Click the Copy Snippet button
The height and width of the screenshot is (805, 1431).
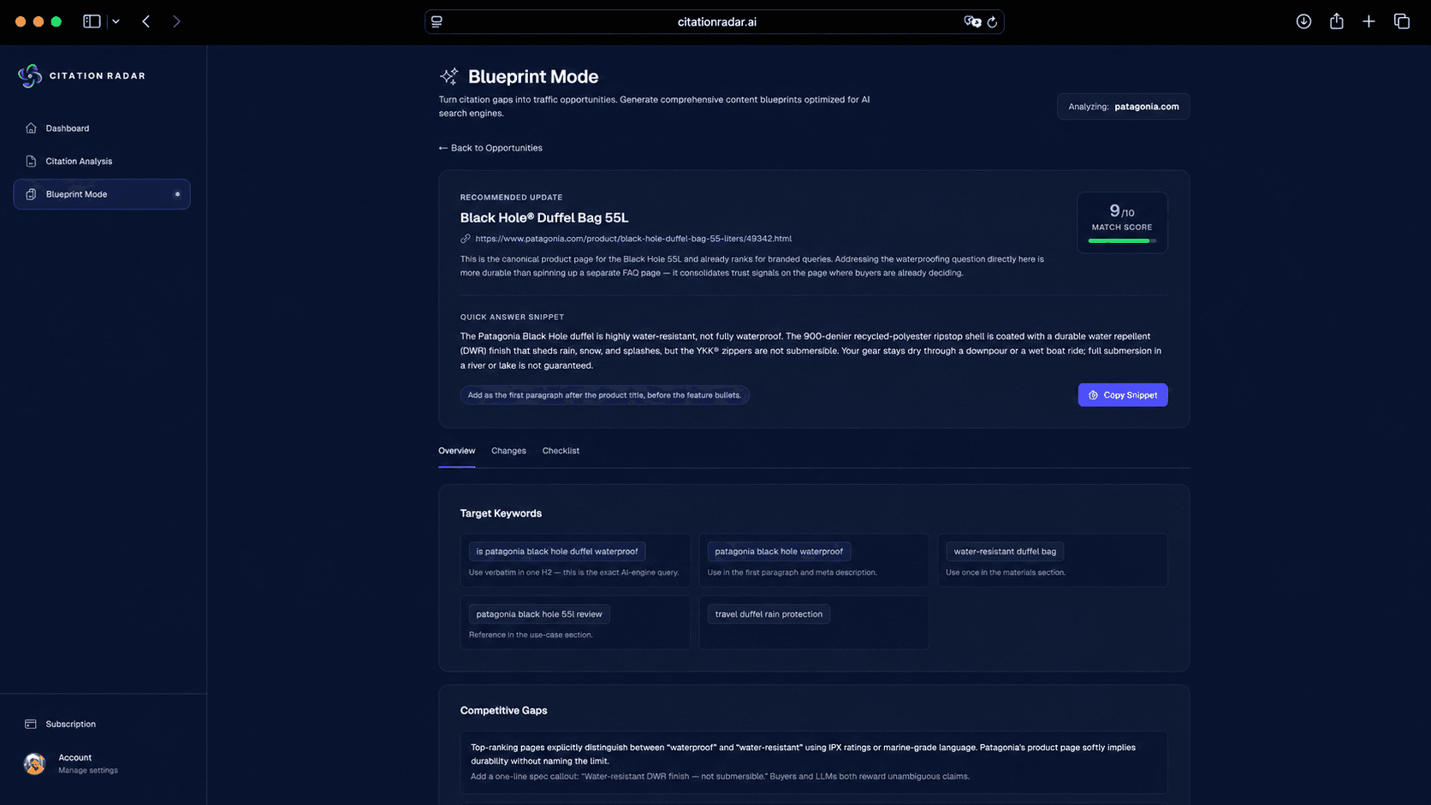pos(1122,395)
